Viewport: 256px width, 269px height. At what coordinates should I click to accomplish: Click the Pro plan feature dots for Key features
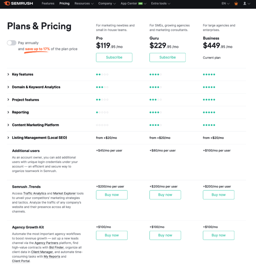coord(102,74)
